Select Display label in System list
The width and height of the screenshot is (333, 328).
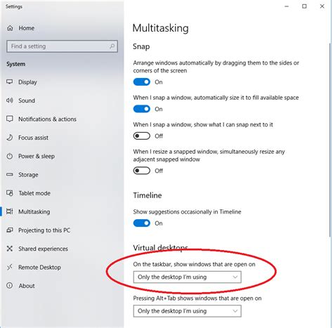point(27,82)
